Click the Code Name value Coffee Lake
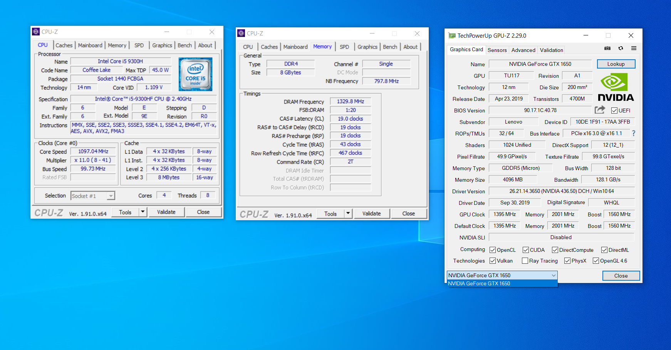The height and width of the screenshot is (350, 671). click(96, 70)
